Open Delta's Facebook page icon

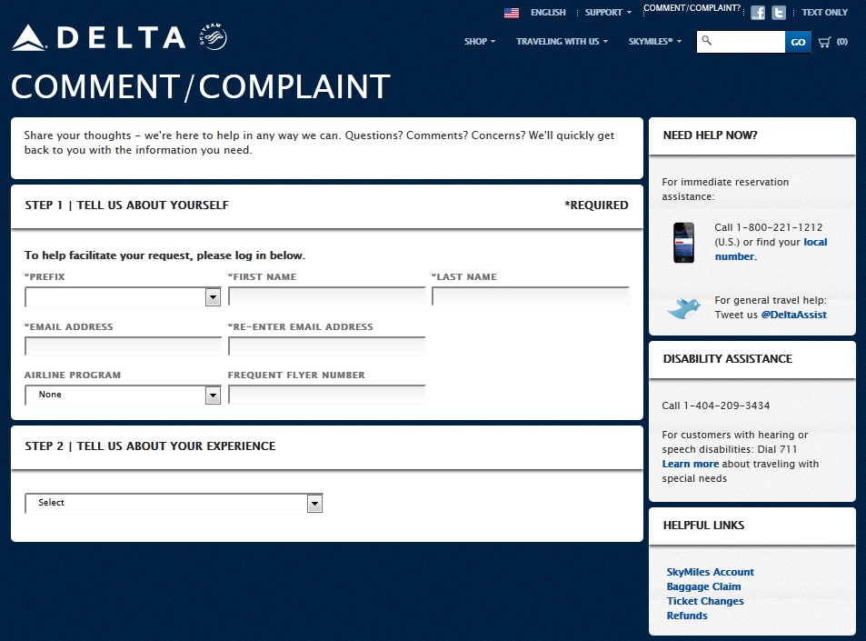pyautogui.click(x=758, y=13)
